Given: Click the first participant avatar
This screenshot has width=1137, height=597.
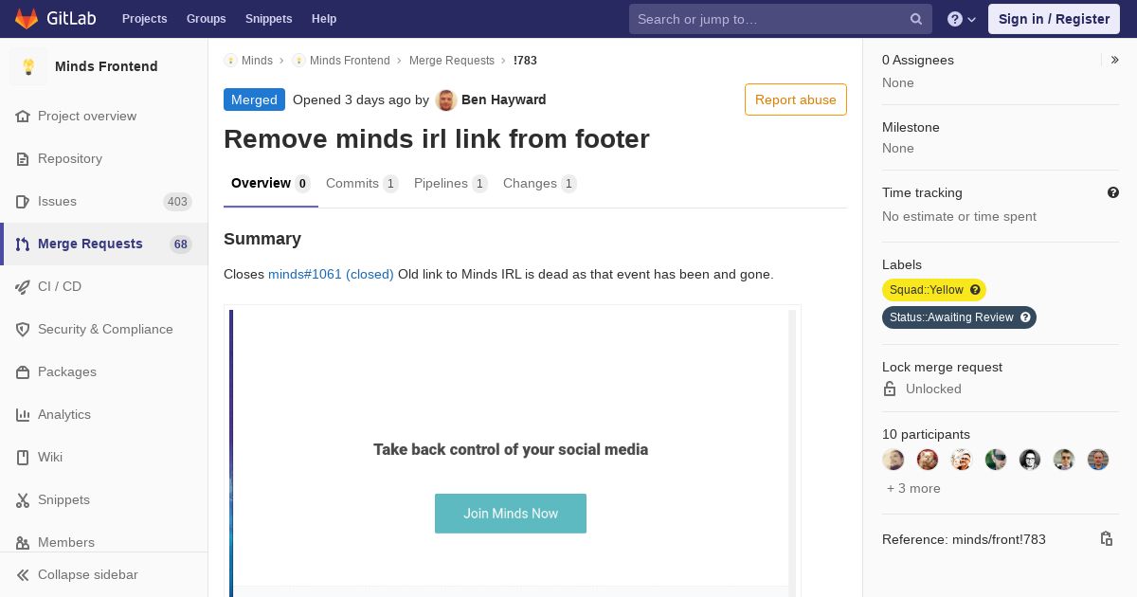Looking at the screenshot, I should click(x=893, y=460).
